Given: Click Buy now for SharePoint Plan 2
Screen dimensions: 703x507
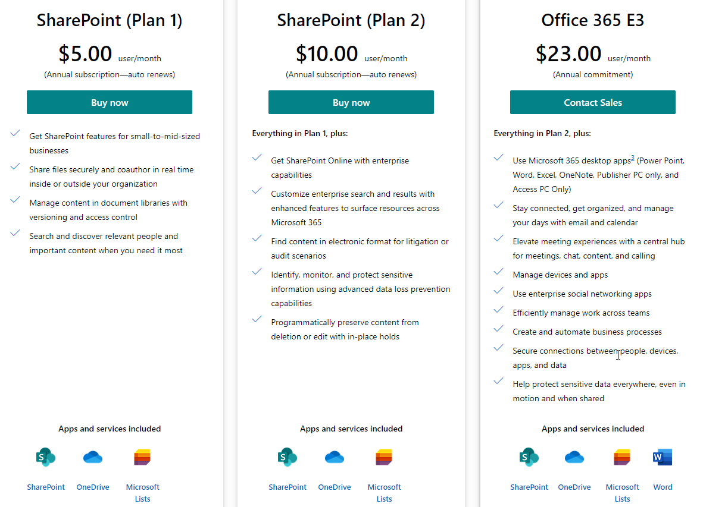Looking at the screenshot, I should (x=351, y=102).
